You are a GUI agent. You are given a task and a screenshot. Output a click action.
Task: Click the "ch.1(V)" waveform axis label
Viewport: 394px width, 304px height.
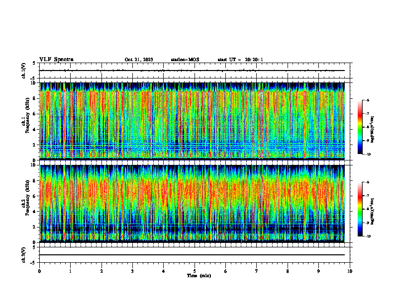click(x=24, y=71)
